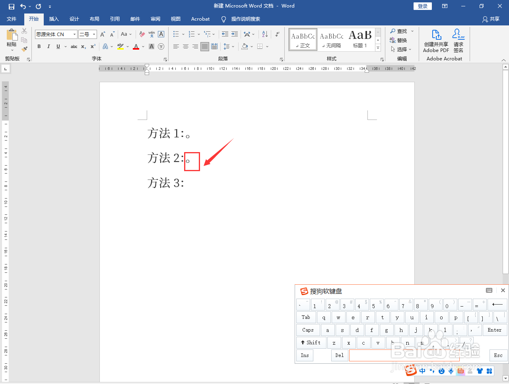509x384 pixels.
Task: Click the Shrink Font icon
Action: tap(112, 35)
